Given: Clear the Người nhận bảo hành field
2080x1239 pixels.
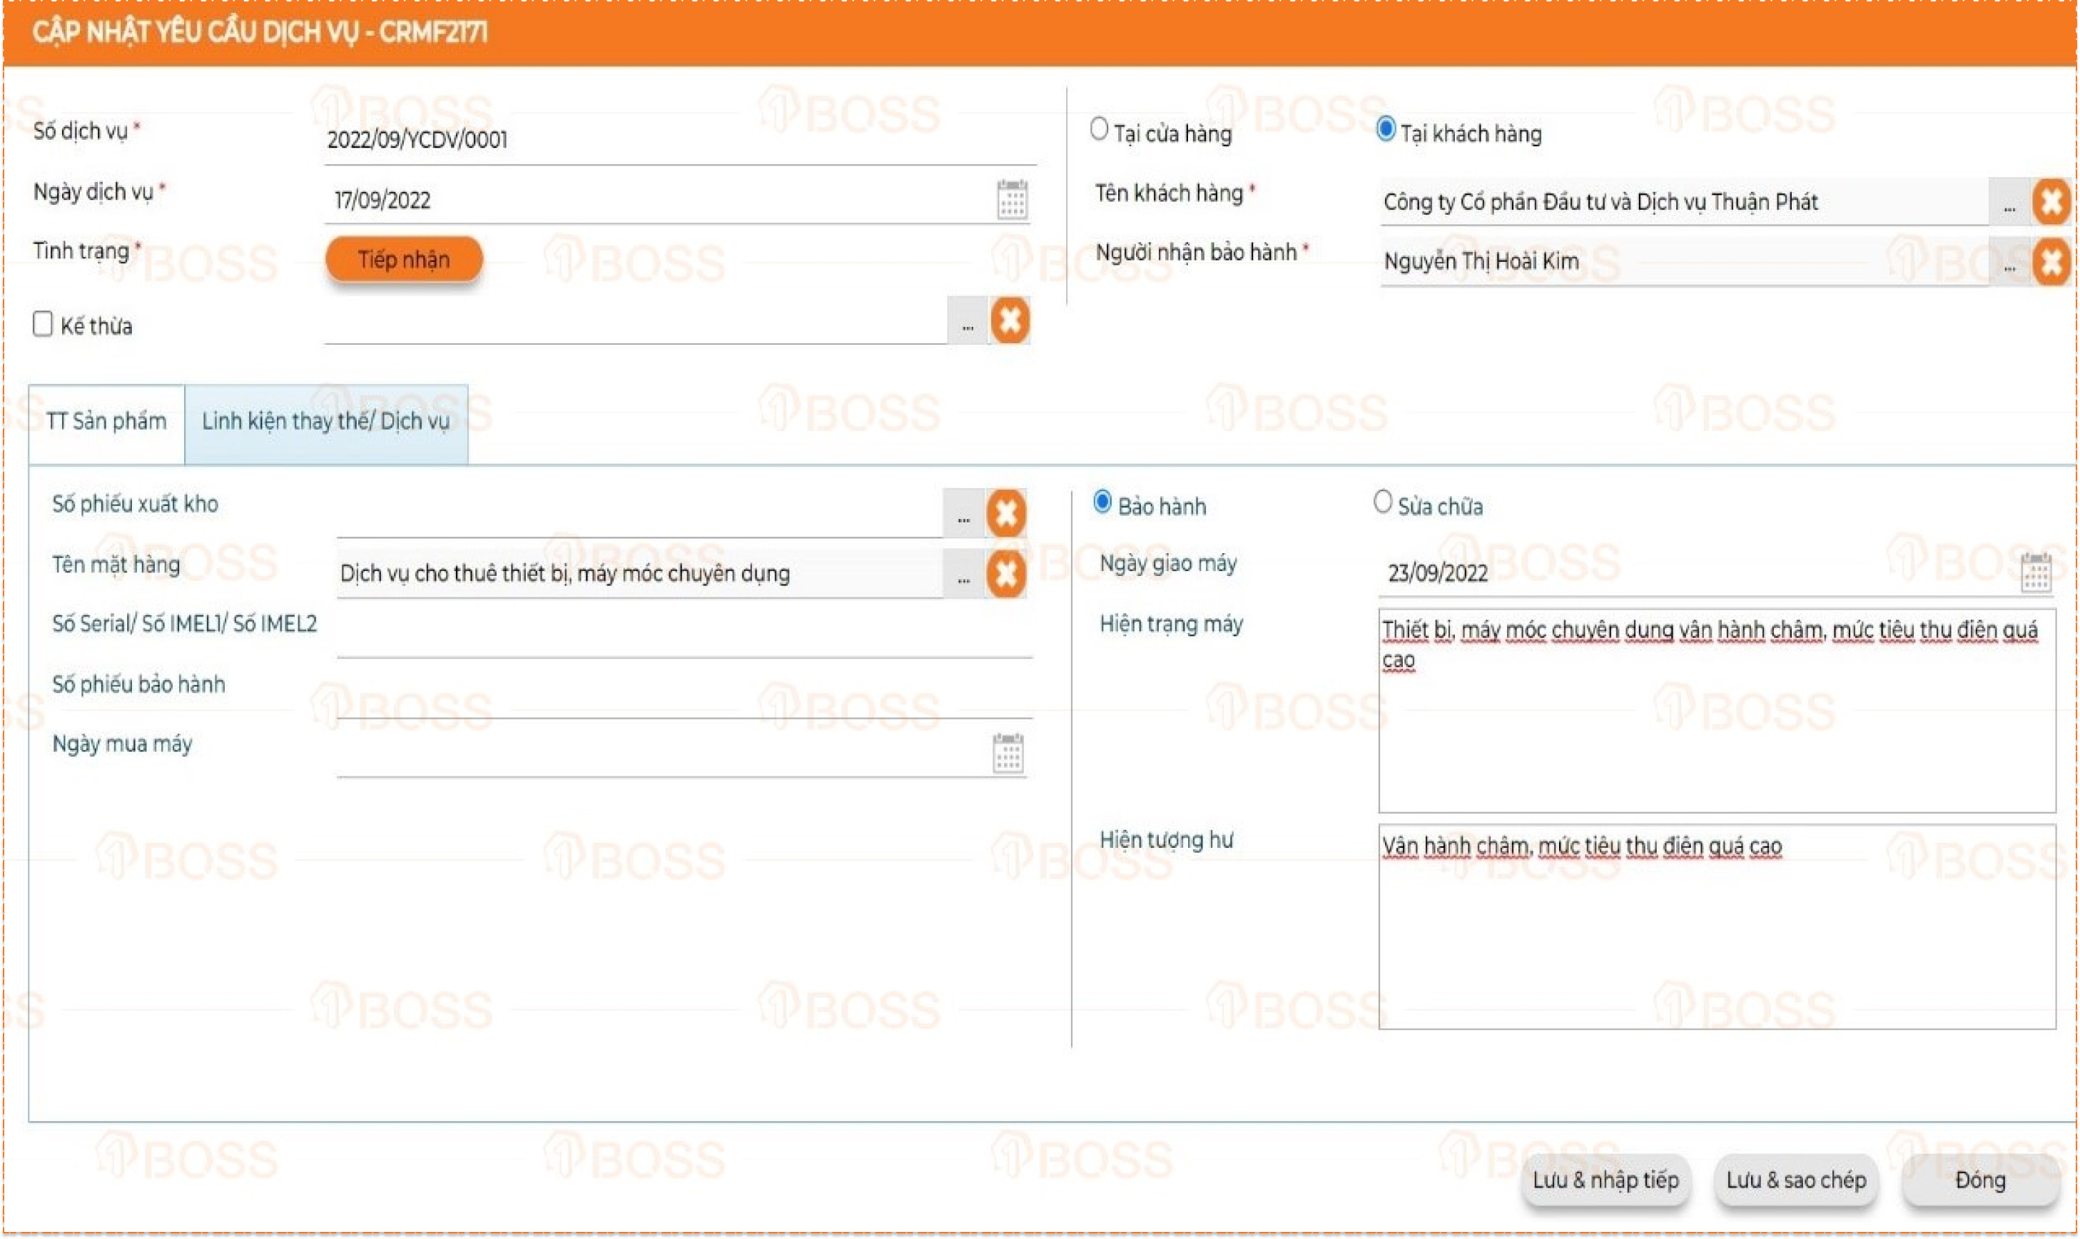Looking at the screenshot, I should pos(2051,261).
